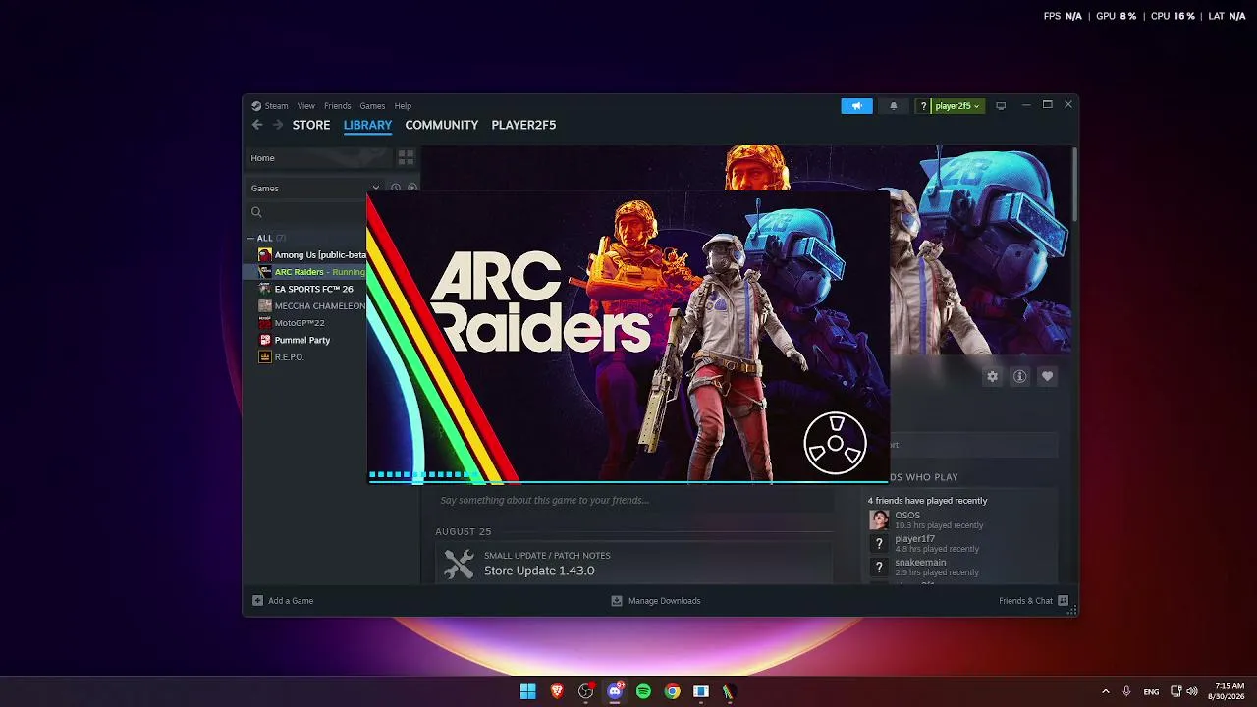Select Among Us [public-beta] in library
Screen dimensions: 1257x707
(x=320, y=255)
